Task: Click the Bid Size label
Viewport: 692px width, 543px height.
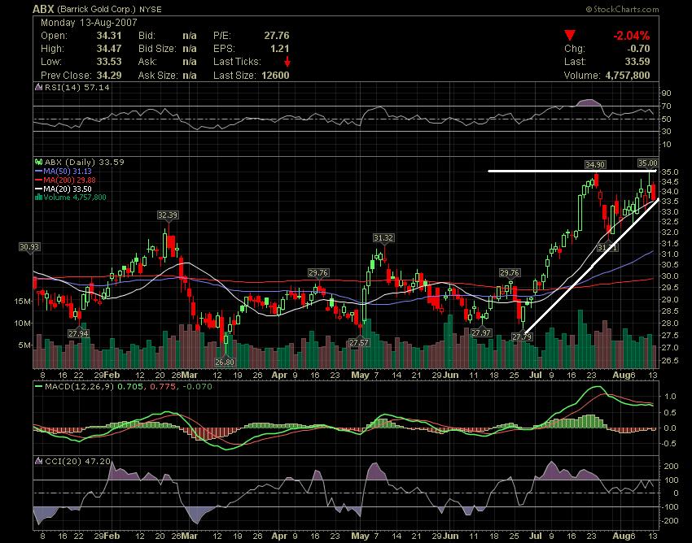Action: pos(157,49)
